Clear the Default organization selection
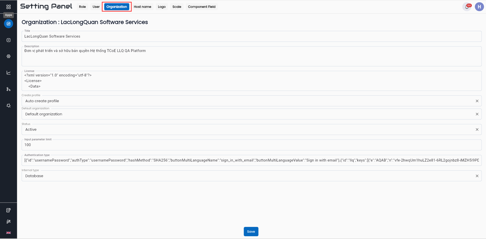The height and width of the screenshot is (239, 486). (x=477, y=114)
